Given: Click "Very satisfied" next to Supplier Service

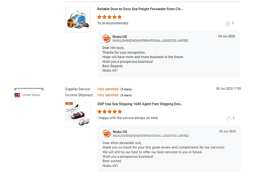Looking at the screenshot, I should (108, 89).
